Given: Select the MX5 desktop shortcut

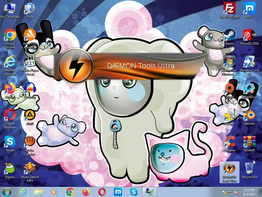Looking at the screenshot, I should (249, 11).
